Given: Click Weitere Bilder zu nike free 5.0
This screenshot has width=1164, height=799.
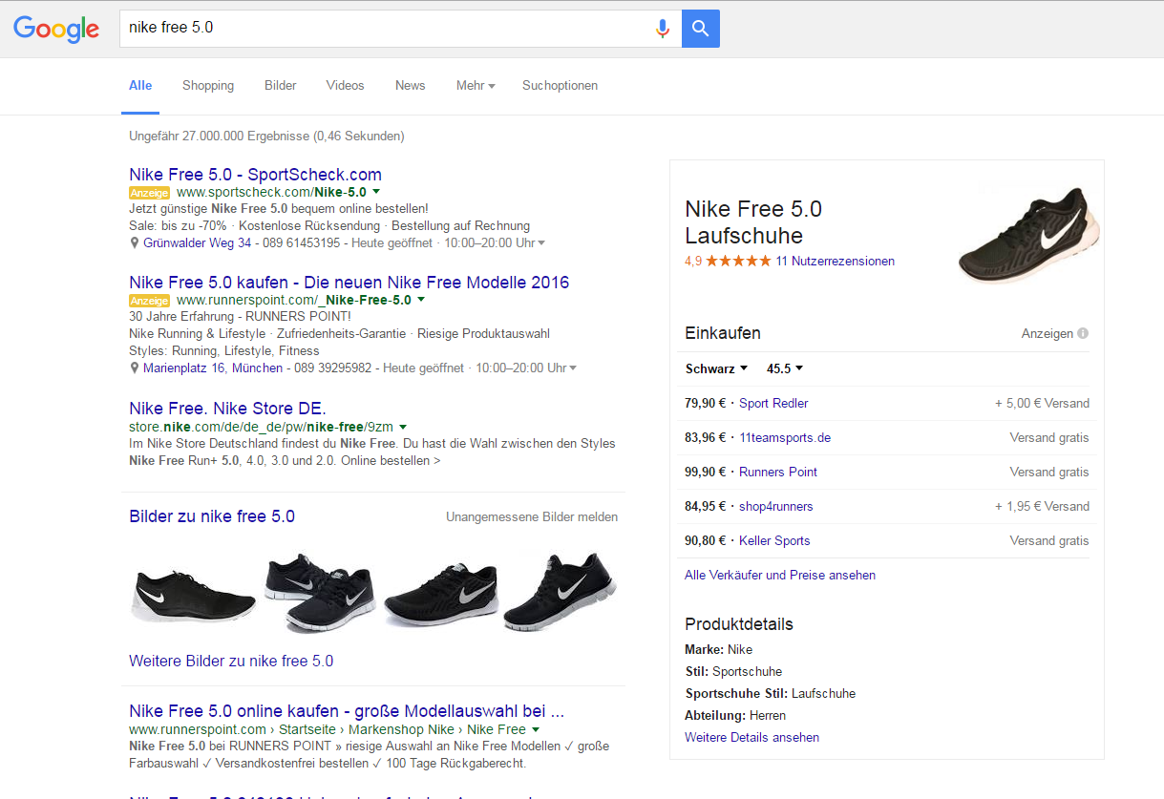Looking at the screenshot, I should [x=231, y=661].
